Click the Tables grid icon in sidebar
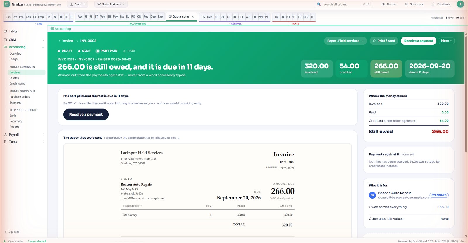The width and height of the screenshot is (468, 243). [5, 31]
